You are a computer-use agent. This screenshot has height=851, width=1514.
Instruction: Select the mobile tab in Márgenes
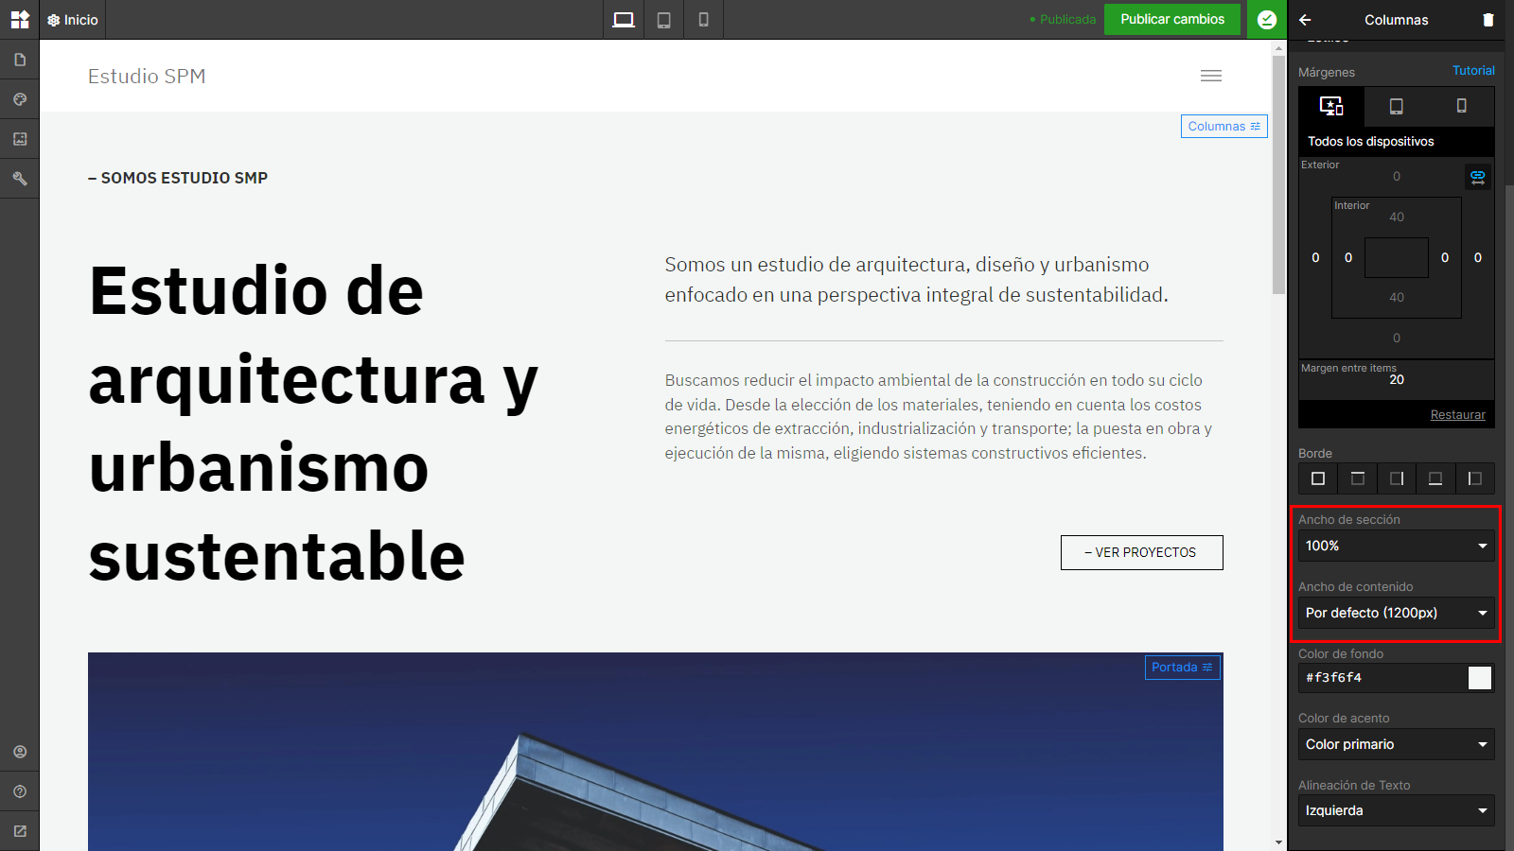[x=1462, y=106]
